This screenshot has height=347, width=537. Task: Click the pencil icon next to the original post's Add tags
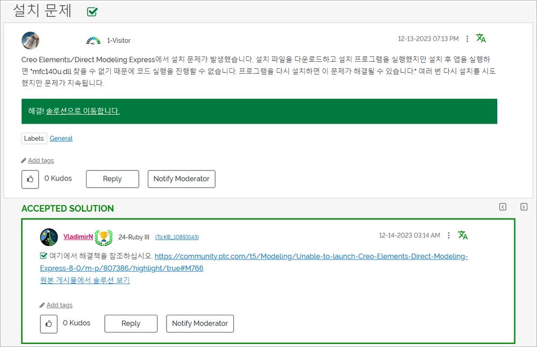tap(24, 161)
